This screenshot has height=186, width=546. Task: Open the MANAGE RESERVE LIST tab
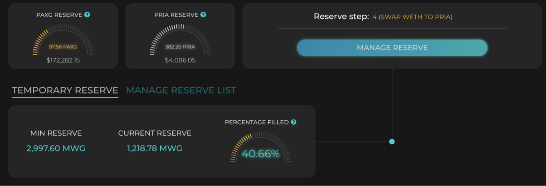[x=181, y=90]
